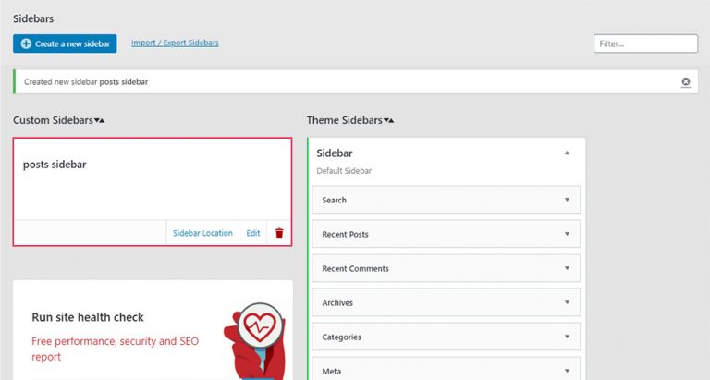Expand the Categories widget
710x380 pixels.
click(x=567, y=337)
